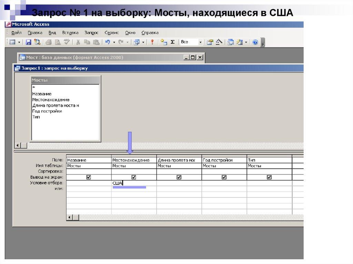
Task: Click left arrow of grid horizontal scrollbar
Action: (x=70, y=218)
